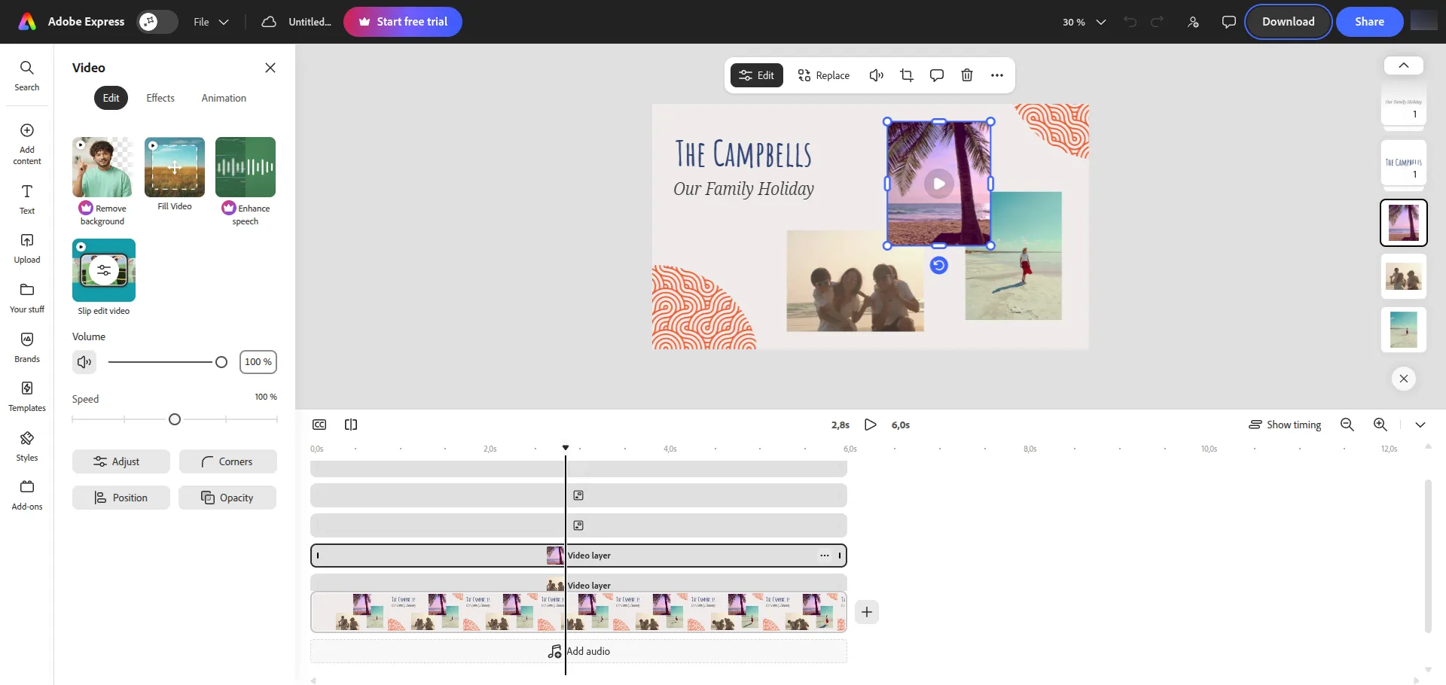This screenshot has height=685, width=1446.
Task: Undo the last action
Action: pyautogui.click(x=1130, y=22)
